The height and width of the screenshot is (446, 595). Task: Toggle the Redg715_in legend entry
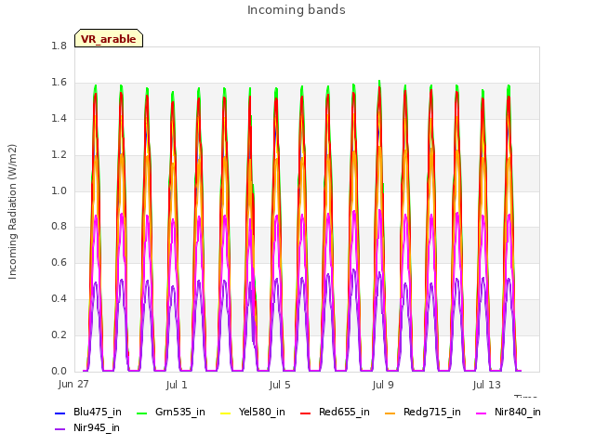click(423, 413)
